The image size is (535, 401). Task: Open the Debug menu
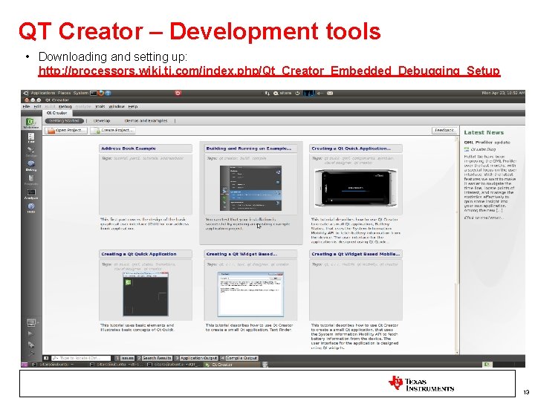click(65, 106)
